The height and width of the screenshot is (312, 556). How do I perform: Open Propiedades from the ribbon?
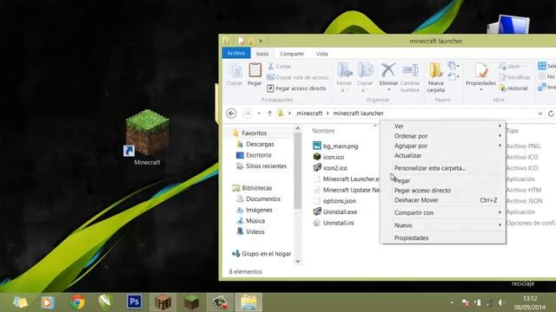point(480,76)
